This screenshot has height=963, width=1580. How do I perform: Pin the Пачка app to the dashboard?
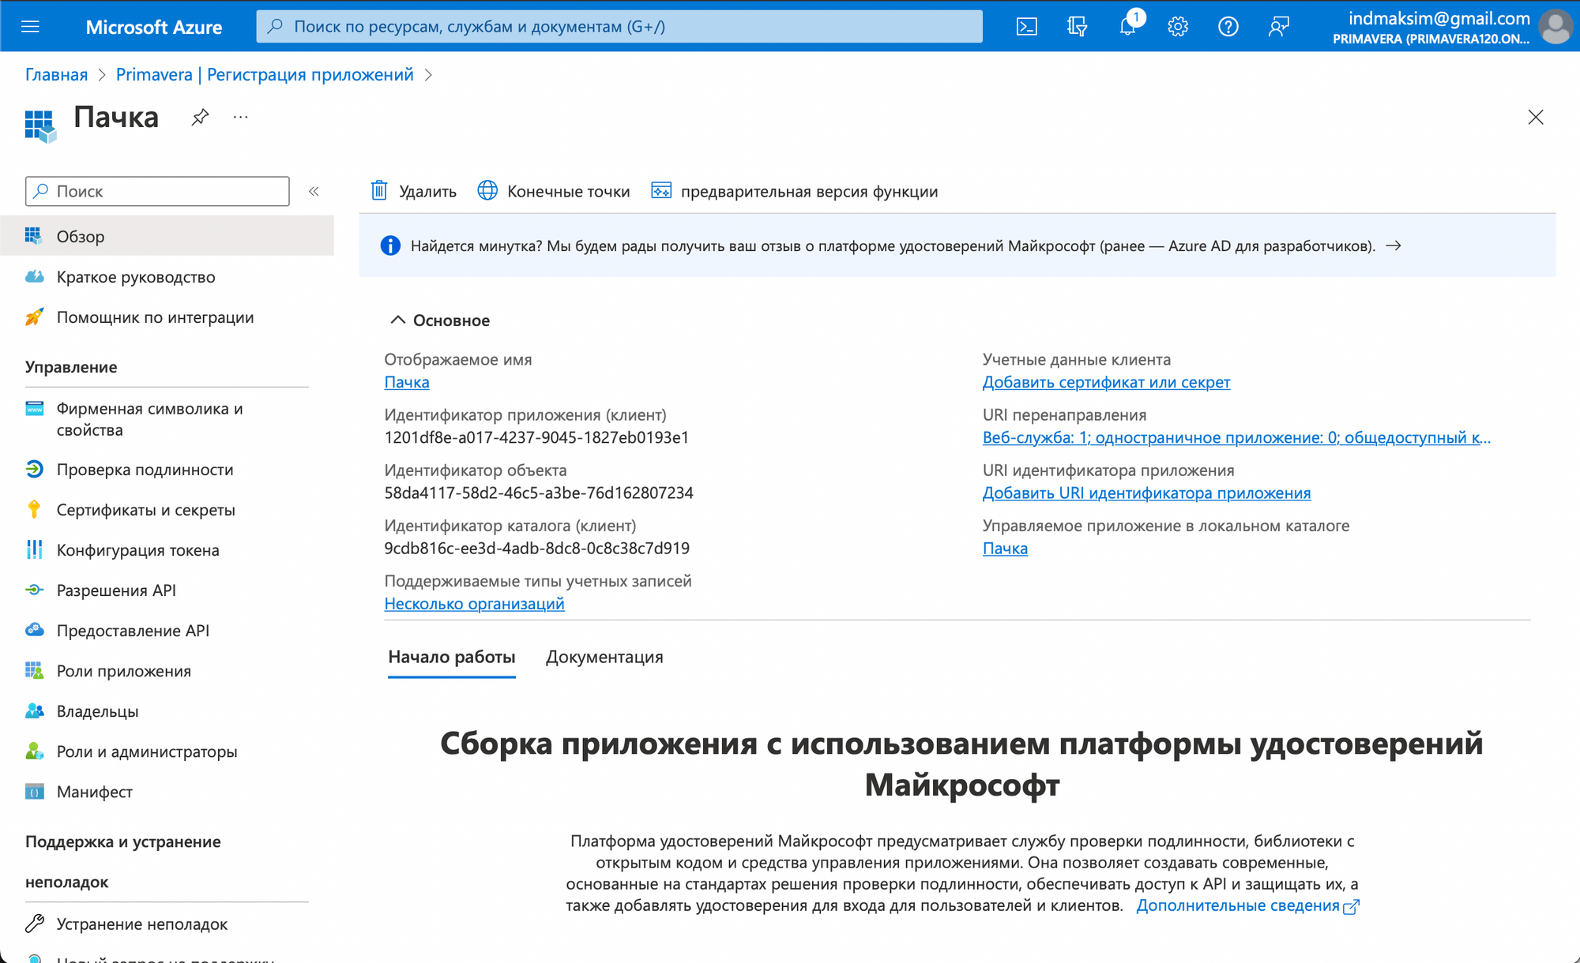200,118
